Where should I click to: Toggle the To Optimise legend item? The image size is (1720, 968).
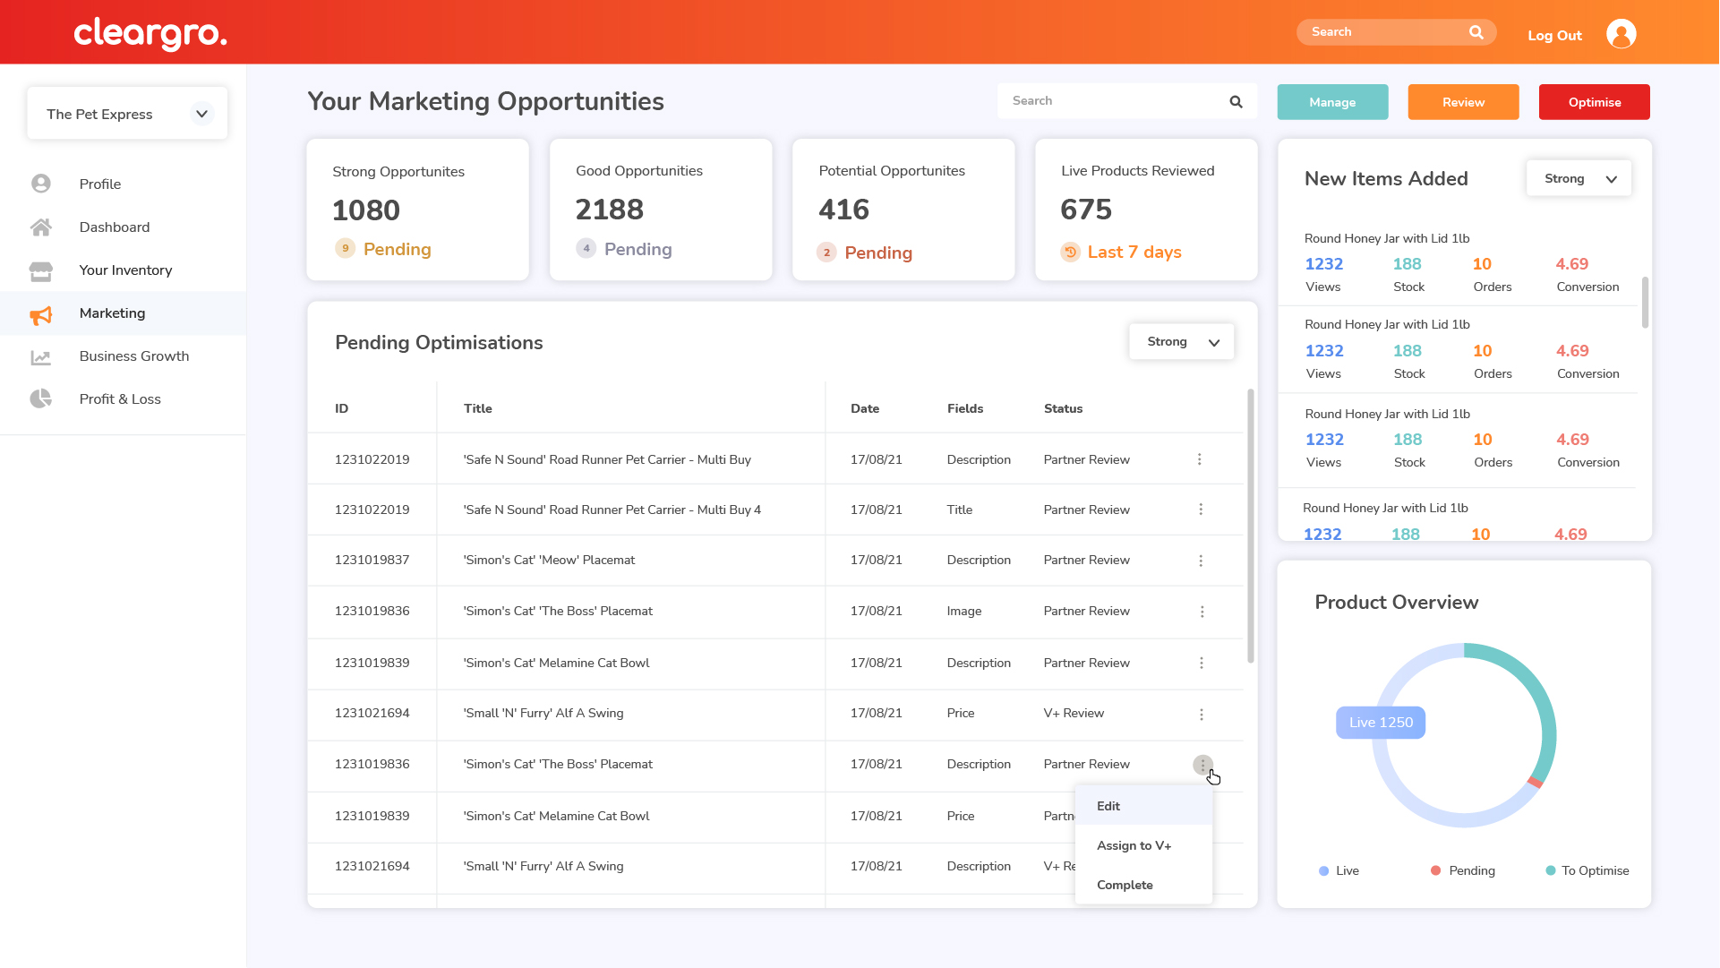1587,870
